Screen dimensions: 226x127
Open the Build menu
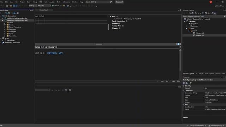pyautogui.click(x=29, y=2)
